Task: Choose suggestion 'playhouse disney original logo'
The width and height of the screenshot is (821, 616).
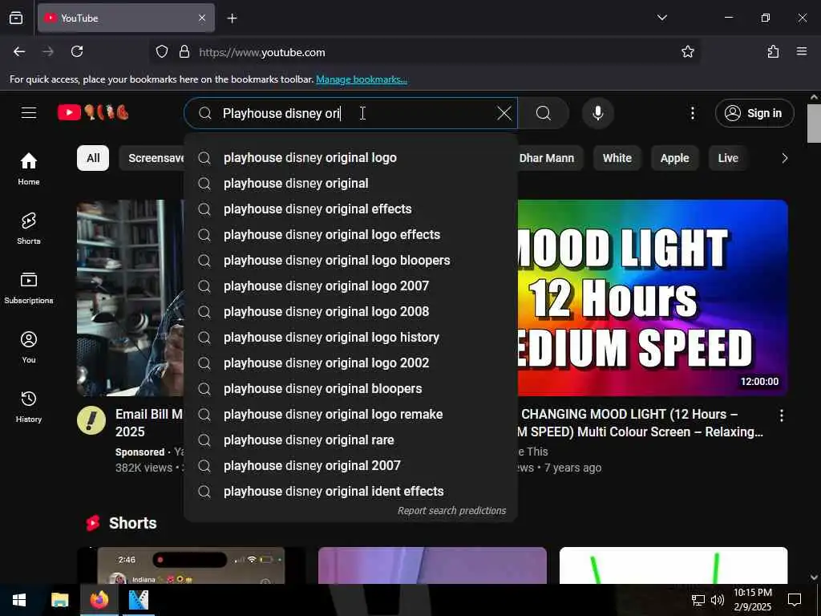Action: pos(350,158)
